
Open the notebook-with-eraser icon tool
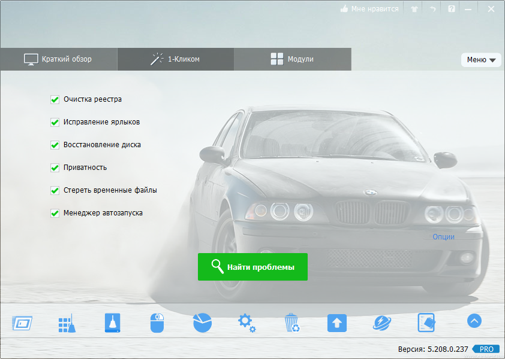pyautogui.click(x=426, y=323)
